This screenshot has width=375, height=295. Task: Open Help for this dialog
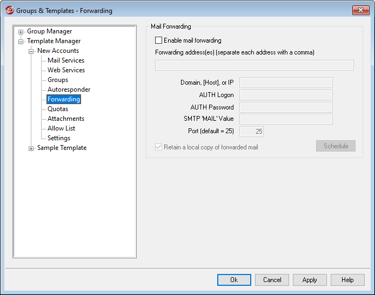(x=347, y=280)
